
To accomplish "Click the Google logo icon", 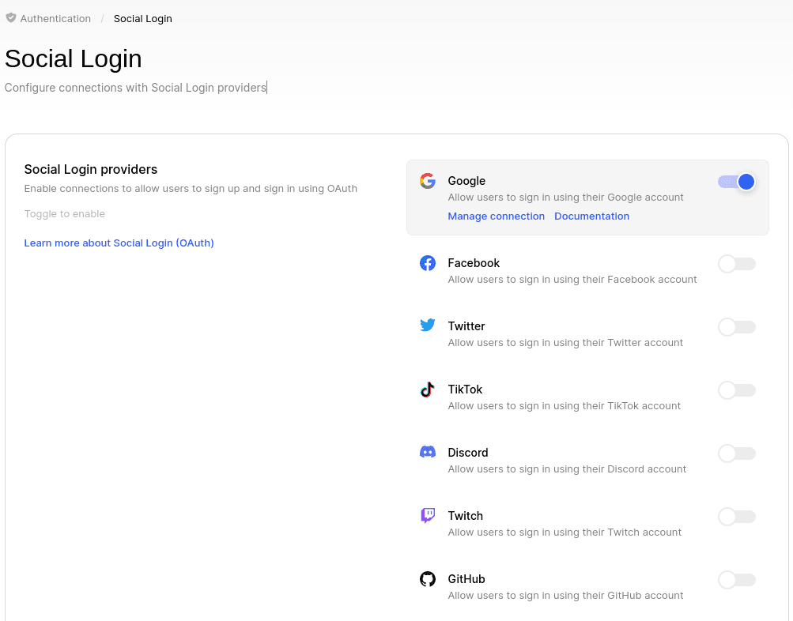I will point(428,181).
